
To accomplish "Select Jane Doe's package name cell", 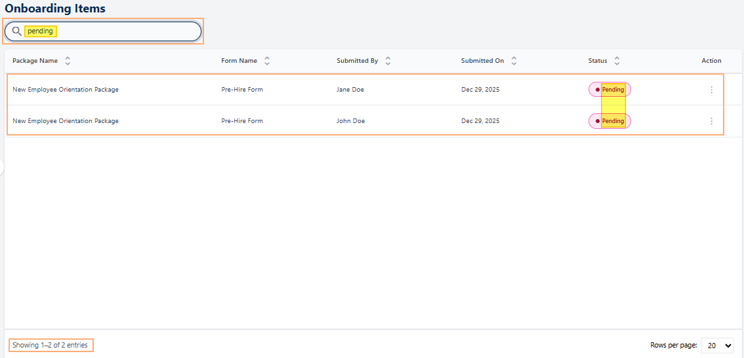I will (66, 90).
